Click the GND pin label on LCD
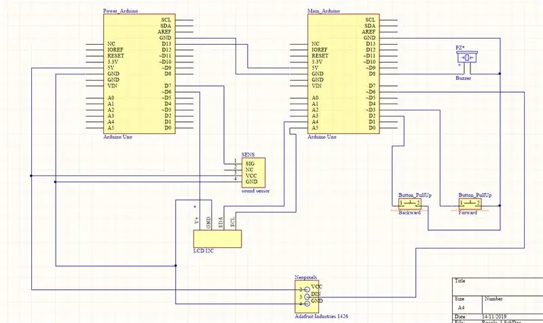Viewport: 543px width, 323px height. point(208,223)
